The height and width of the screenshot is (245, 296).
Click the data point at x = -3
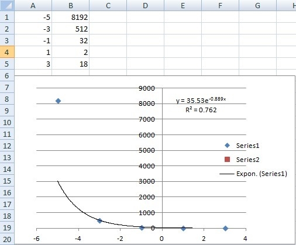(x=99, y=221)
